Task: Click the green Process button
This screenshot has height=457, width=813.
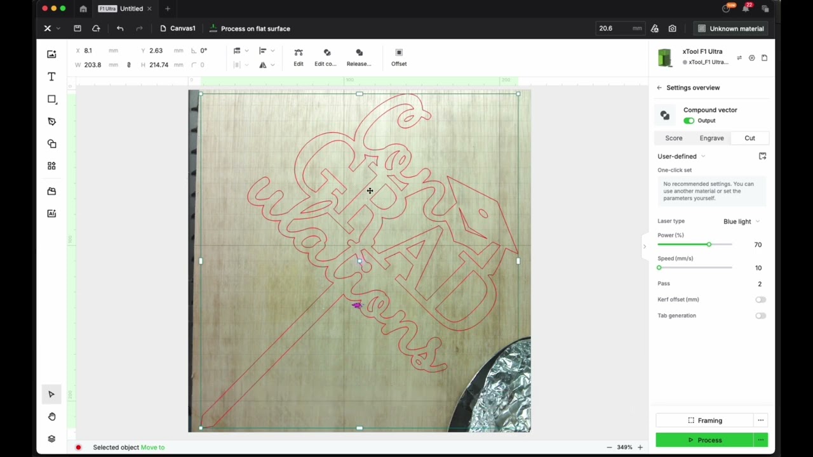Action: [x=704, y=440]
